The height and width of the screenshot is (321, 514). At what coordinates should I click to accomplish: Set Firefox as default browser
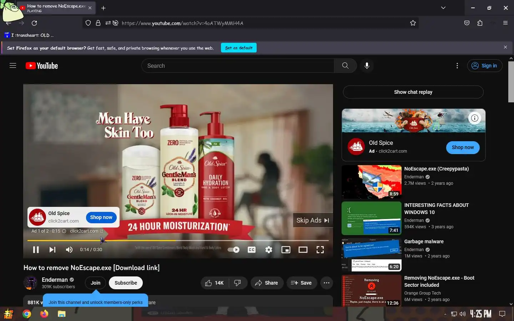(x=239, y=48)
